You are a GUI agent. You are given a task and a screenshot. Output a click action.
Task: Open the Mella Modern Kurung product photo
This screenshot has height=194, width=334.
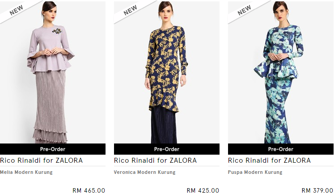(53, 72)
